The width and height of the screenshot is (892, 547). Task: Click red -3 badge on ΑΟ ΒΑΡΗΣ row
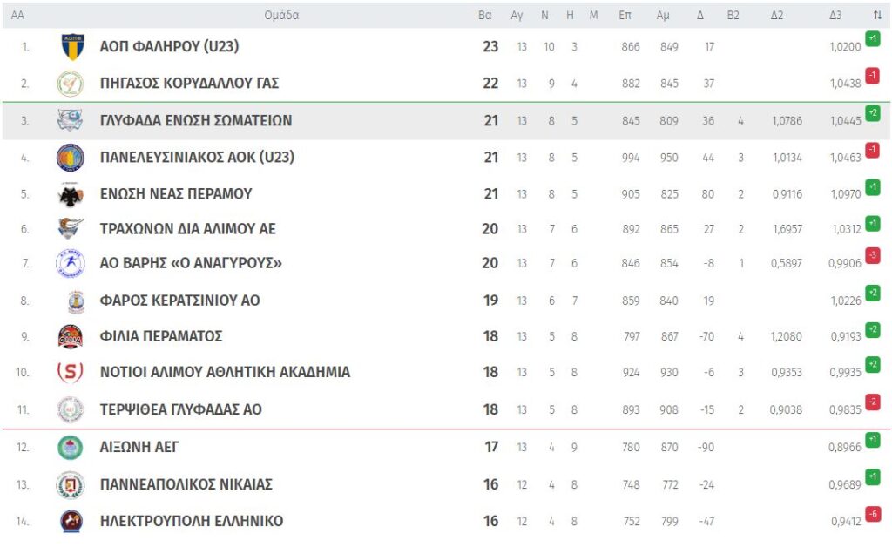(872, 255)
